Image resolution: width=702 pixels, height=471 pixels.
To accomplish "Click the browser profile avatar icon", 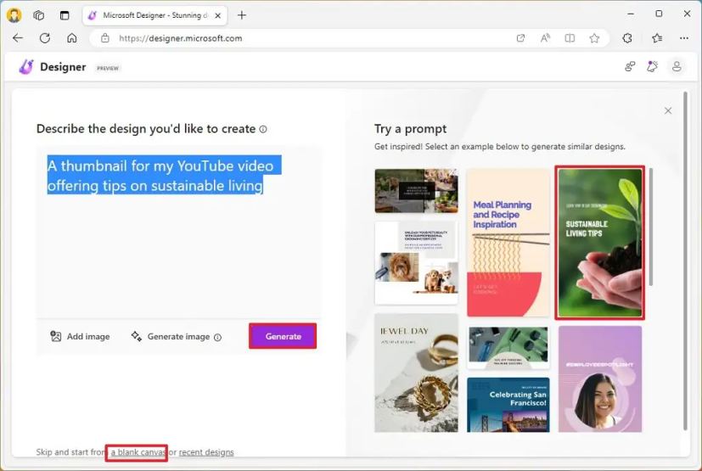I will coord(14,15).
